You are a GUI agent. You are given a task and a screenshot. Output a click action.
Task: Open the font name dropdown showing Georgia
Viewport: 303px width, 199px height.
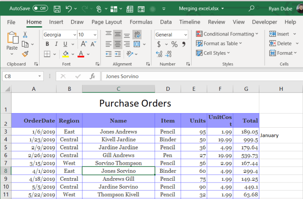click(x=60, y=34)
